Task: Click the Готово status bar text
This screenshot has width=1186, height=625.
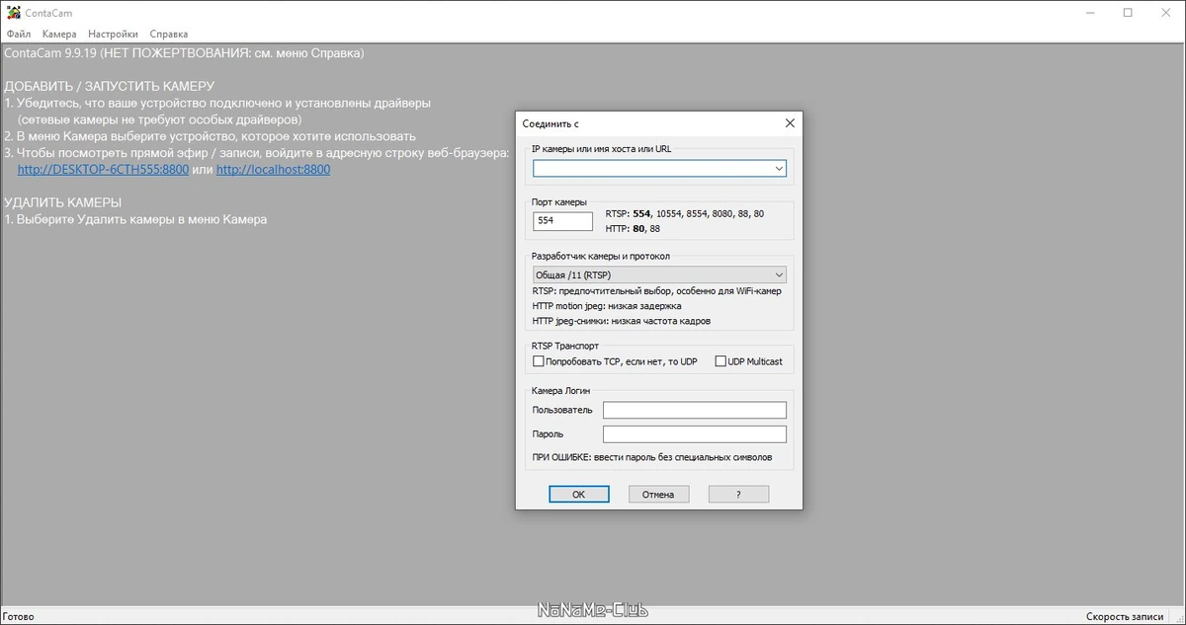Action: pyautogui.click(x=18, y=616)
